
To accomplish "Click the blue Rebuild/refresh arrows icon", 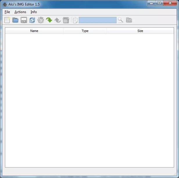I will 32,20.
